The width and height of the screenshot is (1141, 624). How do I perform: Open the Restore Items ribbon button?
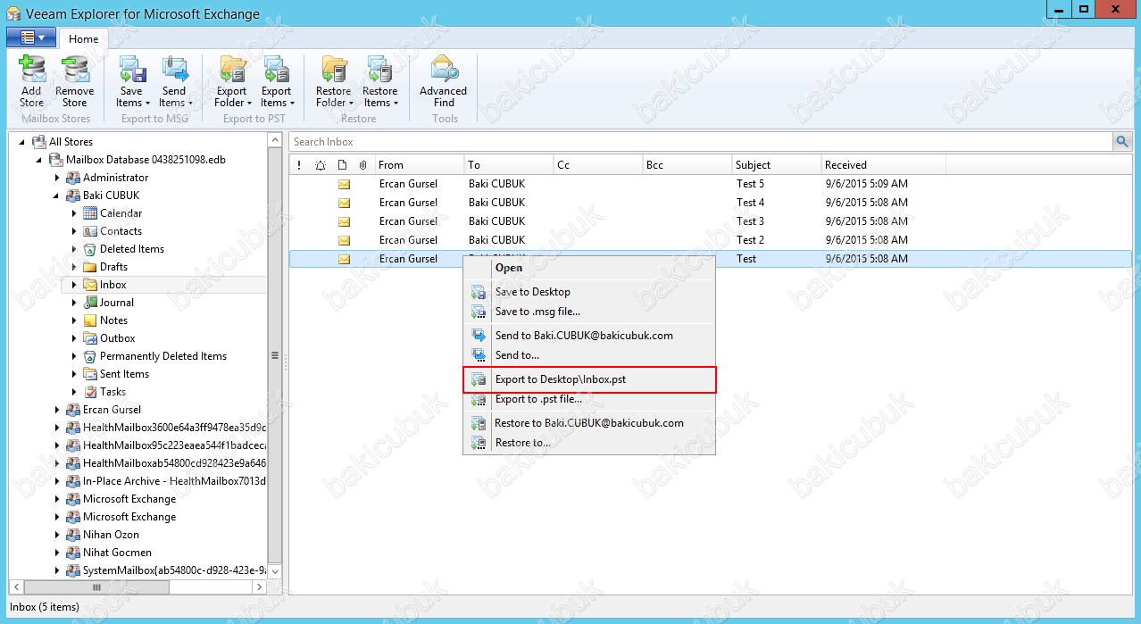coord(380,81)
